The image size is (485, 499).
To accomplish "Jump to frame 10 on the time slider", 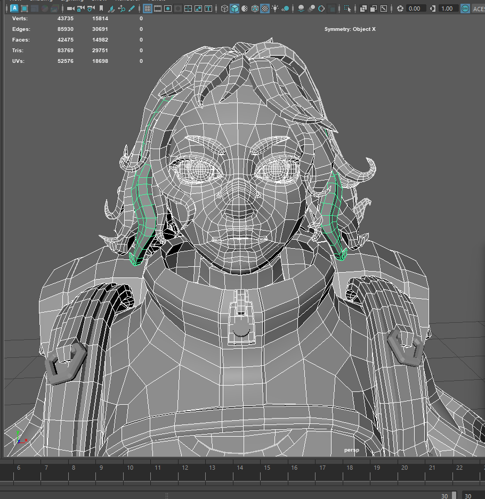I will tap(130, 468).
